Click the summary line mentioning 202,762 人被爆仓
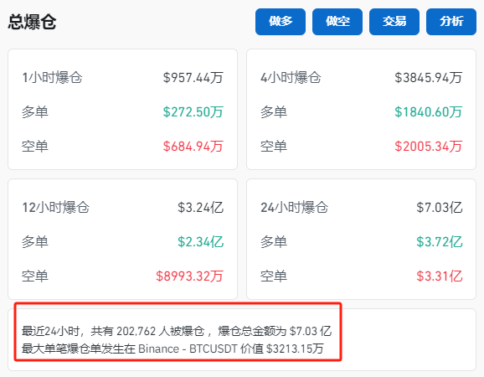 tap(177, 331)
